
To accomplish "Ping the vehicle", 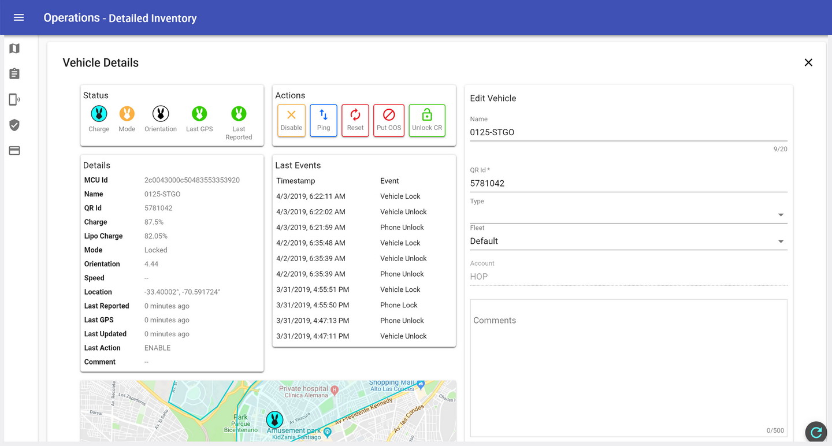I will click(x=324, y=120).
